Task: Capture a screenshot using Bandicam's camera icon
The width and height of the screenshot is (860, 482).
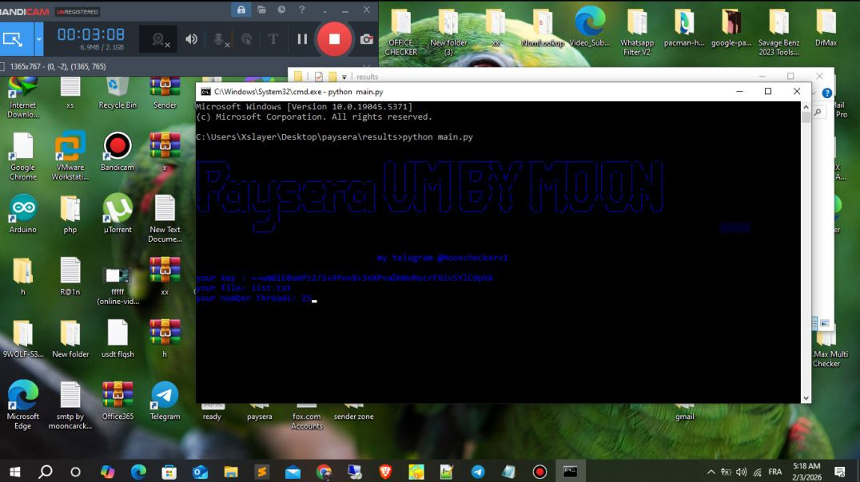Action: point(366,38)
